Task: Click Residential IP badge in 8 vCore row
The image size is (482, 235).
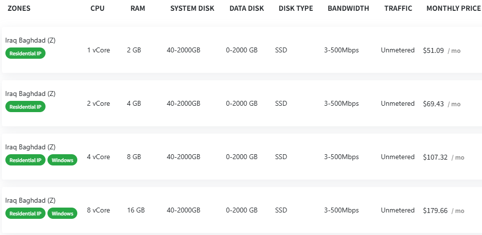Action: tap(25, 213)
